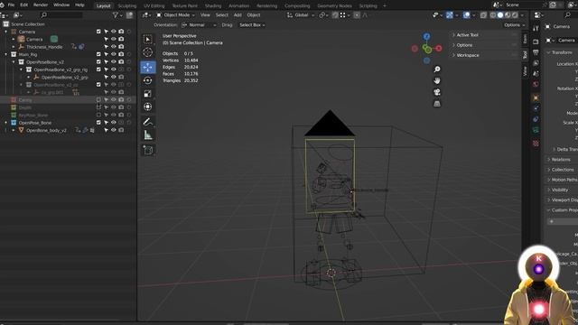Viewport: 578px width, 325px height.
Task: Open the View sidebar tab
Action: [525, 71]
